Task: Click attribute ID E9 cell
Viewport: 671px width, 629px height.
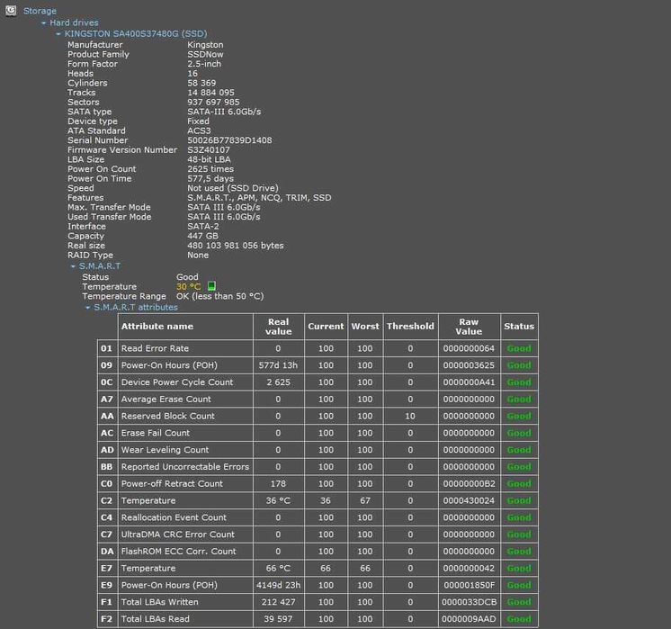Action: pos(107,585)
